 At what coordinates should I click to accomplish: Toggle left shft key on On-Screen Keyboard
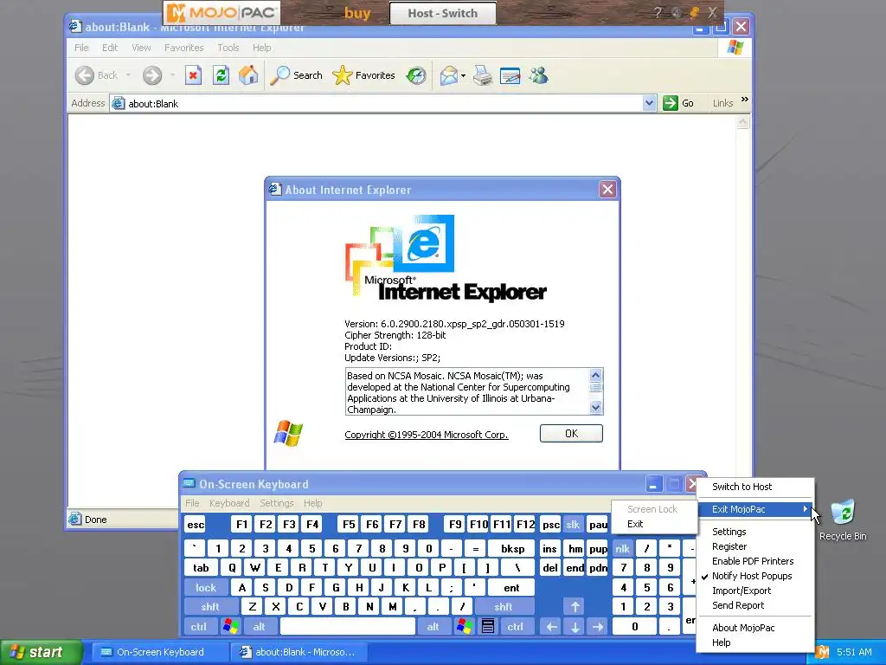[x=209, y=607]
